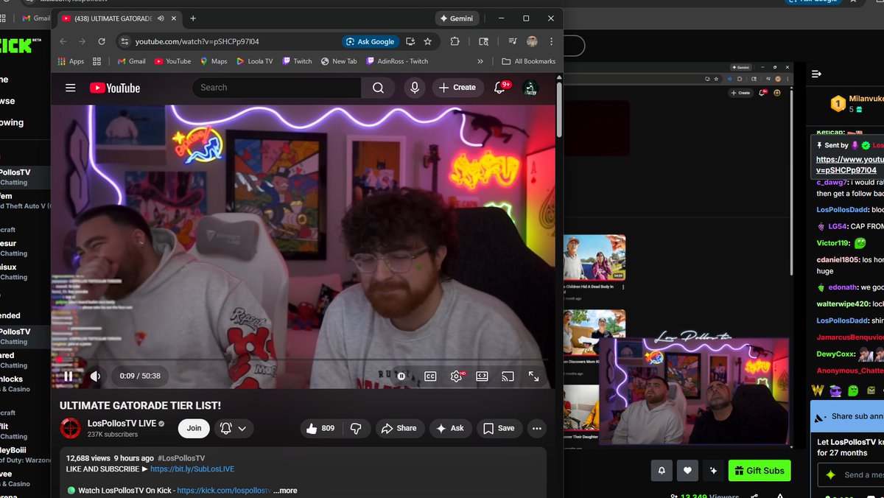Cast the video to another screen

(x=508, y=376)
